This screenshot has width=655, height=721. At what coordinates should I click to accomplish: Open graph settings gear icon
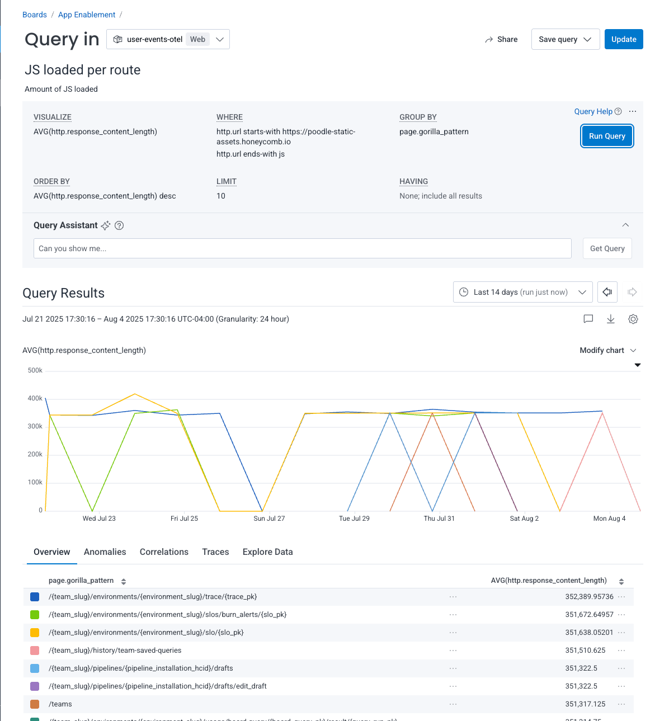633,319
